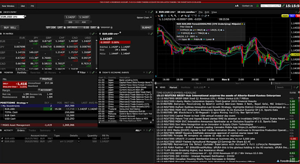
Task: Open FX Matrix title gear menu
Action: click(1, 34)
